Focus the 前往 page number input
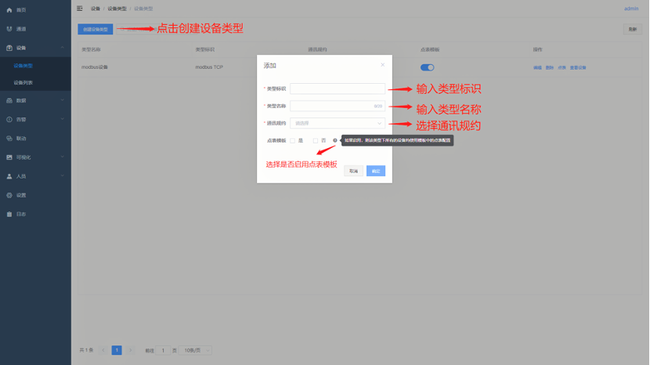The width and height of the screenshot is (650, 365). click(164, 350)
